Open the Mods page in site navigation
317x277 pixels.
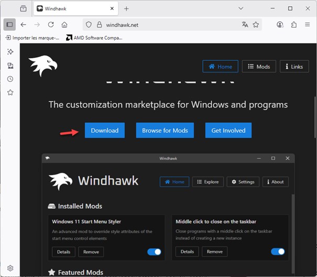[259, 67]
